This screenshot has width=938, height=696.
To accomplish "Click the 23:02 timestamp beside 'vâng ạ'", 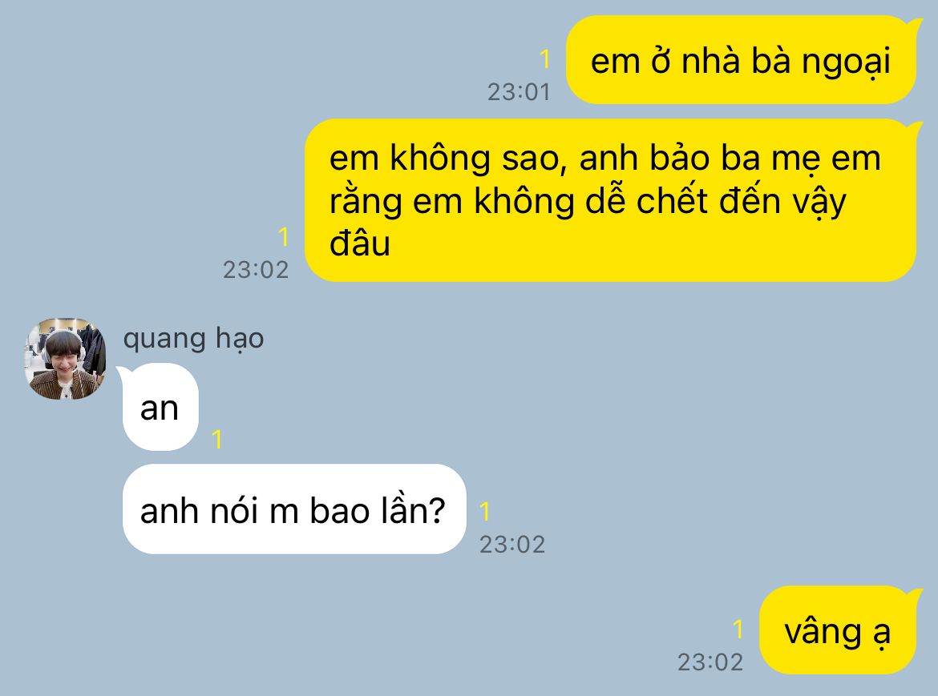I will [710, 662].
